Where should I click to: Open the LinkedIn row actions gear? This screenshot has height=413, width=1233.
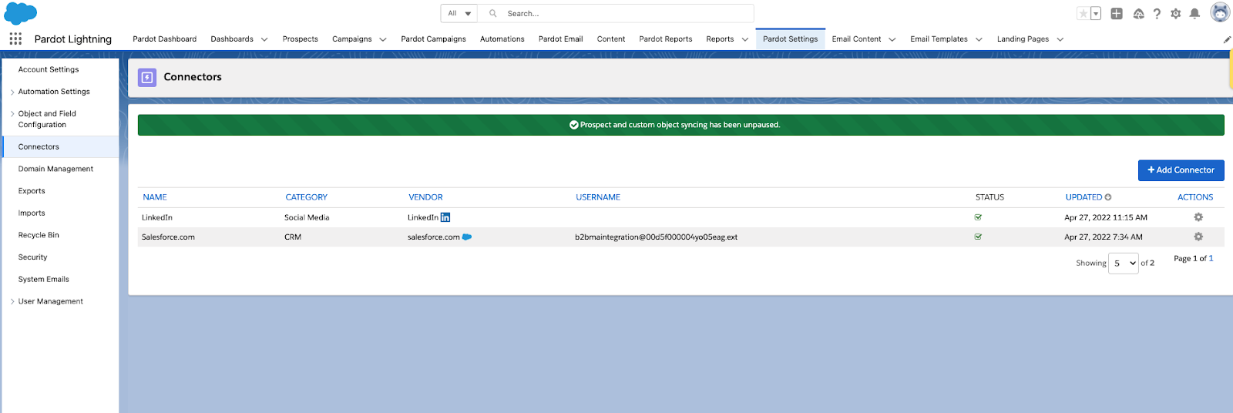[1198, 217]
